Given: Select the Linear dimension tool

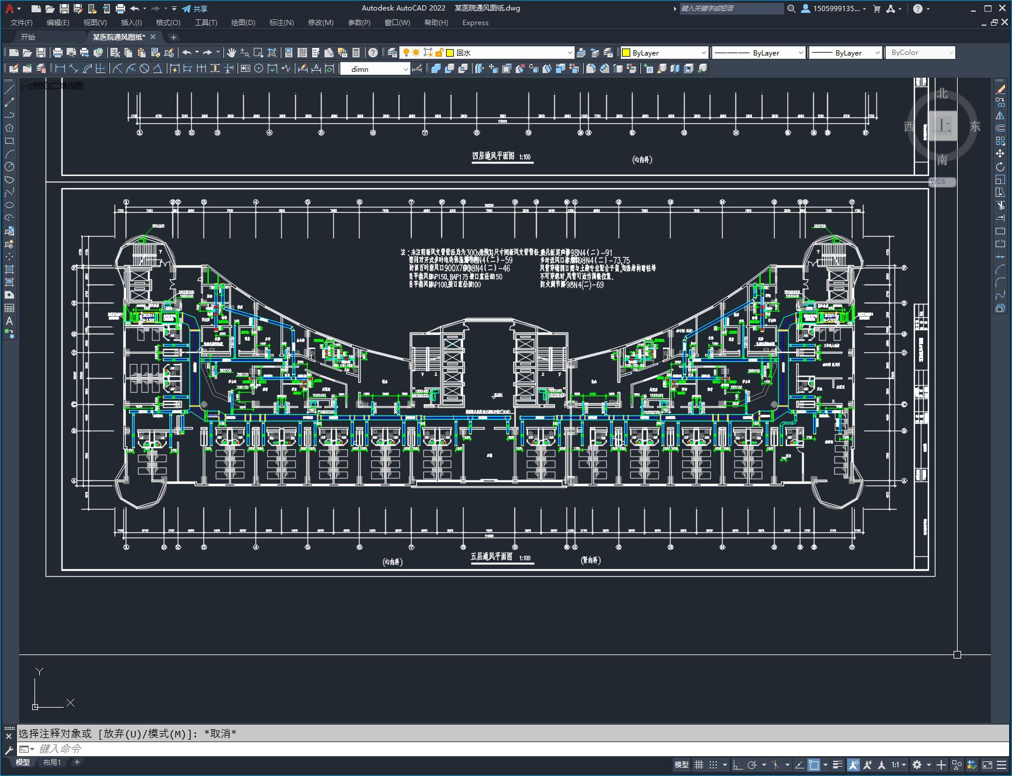Looking at the screenshot, I should (60, 68).
